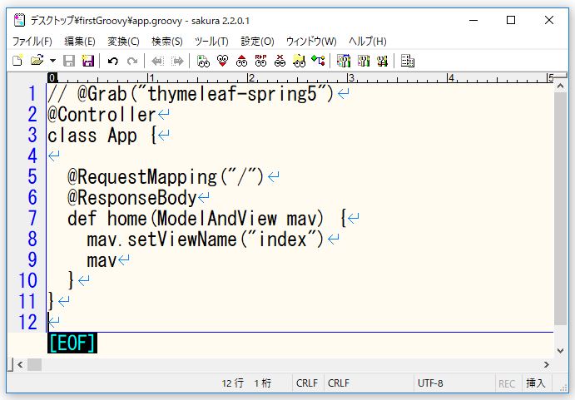Open the Replace (R▶P) icon

click(x=260, y=61)
